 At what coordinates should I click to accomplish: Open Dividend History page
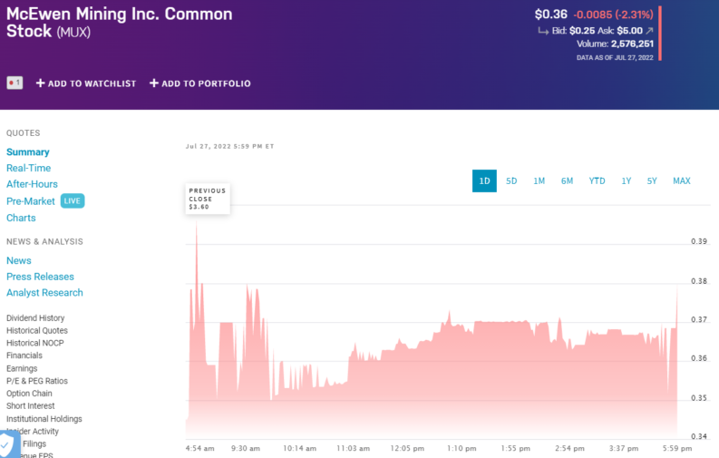35,318
